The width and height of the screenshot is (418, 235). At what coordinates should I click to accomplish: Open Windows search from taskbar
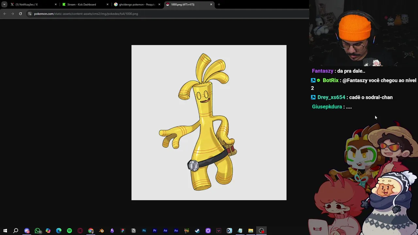click(x=16, y=231)
